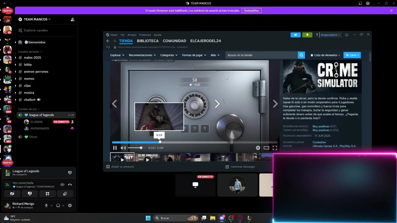This screenshot has width=397, height=223.
Task: Toggle Discord noise suppression waveform icon
Action: [x=62, y=185]
